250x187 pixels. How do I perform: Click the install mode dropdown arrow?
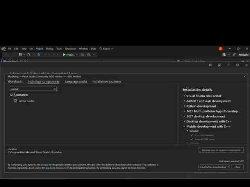[229, 167]
